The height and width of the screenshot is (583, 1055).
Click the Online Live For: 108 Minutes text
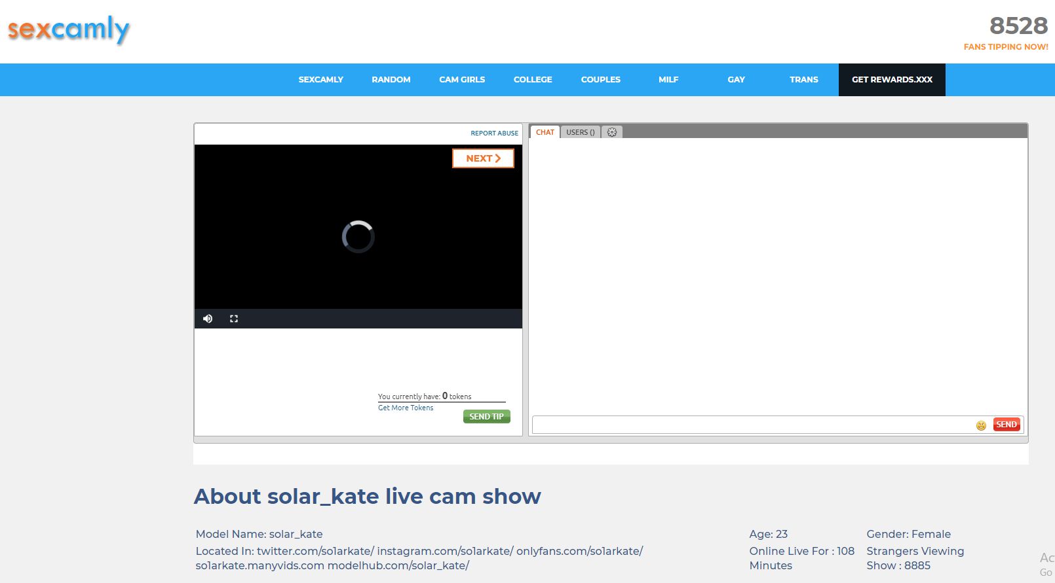coord(802,558)
